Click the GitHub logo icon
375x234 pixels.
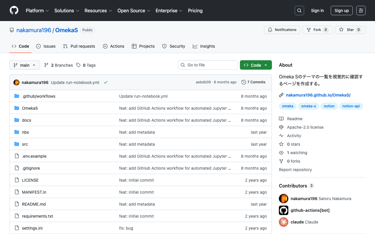coord(14,11)
